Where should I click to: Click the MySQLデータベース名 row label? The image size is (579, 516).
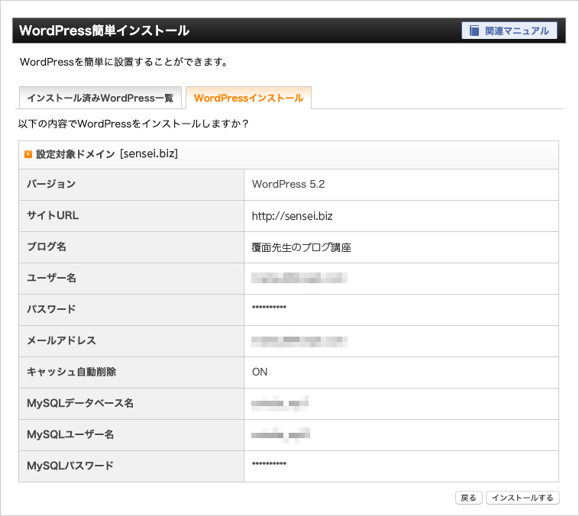pos(80,404)
